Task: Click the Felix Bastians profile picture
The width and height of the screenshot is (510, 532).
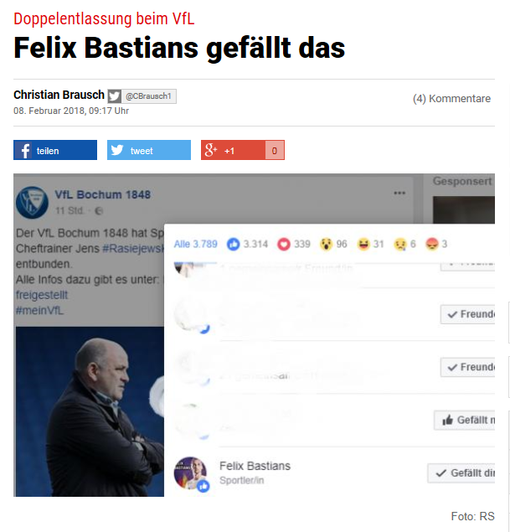Action: tap(190, 473)
